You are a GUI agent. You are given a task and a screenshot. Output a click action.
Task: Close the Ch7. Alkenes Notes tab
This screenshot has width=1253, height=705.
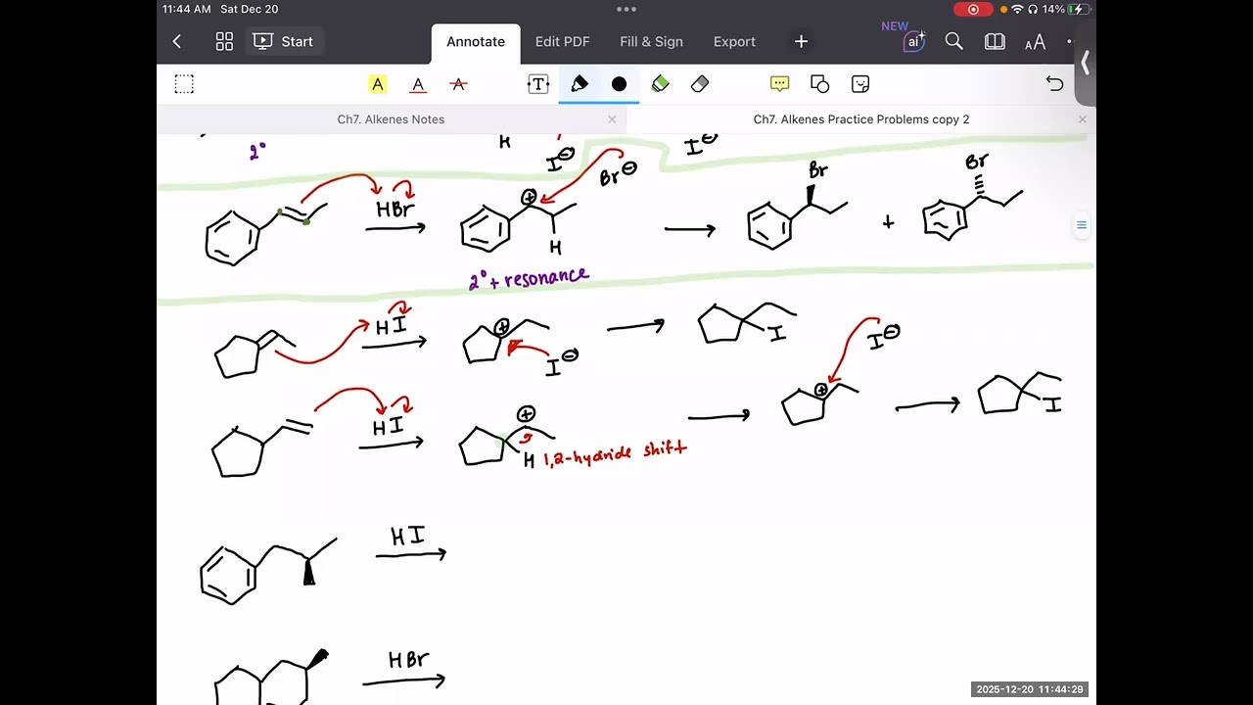(612, 119)
